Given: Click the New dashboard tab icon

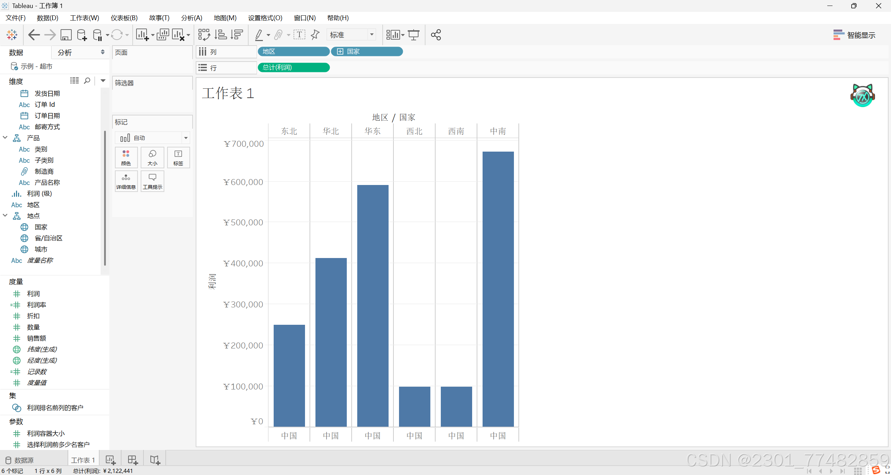Looking at the screenshot, I should click(133, 460).
